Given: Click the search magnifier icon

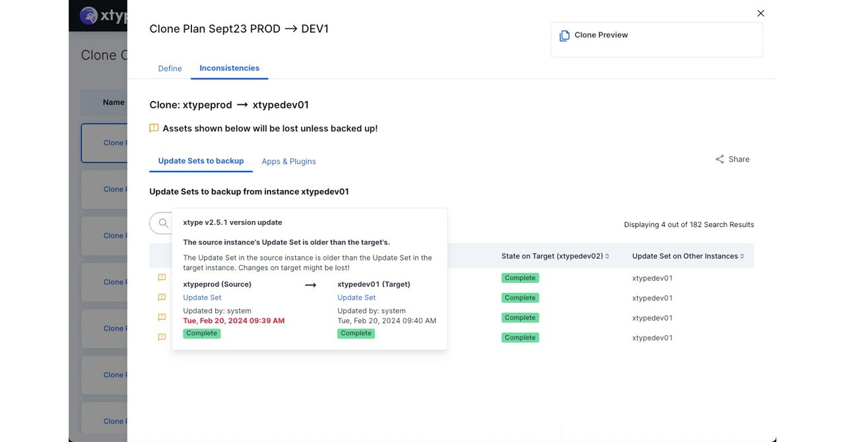Looking at the screenshot, I should click(x=162, y=223).
